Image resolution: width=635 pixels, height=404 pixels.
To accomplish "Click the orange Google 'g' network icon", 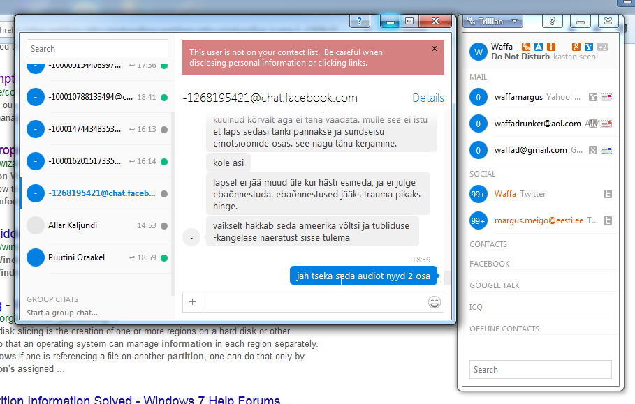I will (x=576, y=47).
